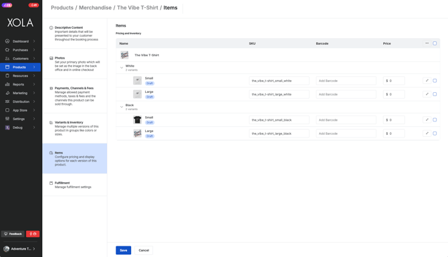Open the three-dots menu in table header
The image size is (448, 257).
click(x=427, y=43)
